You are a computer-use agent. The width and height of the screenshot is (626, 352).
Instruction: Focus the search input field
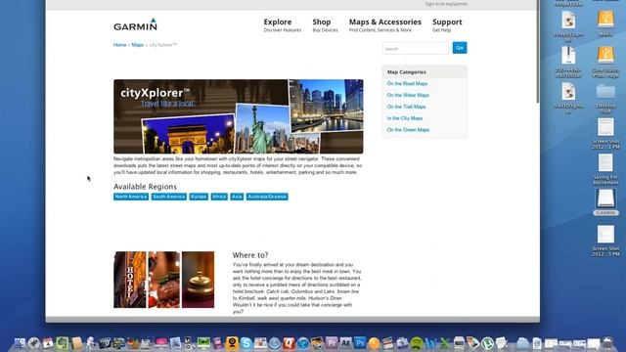pyautogui.click(x=415, y=48)
